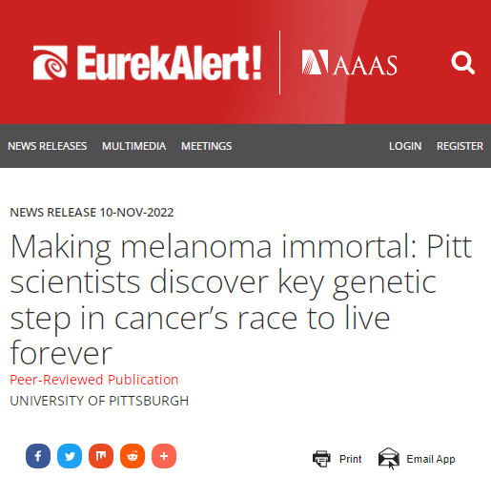491x477 pixels.
Task: Open more sharing options plus icon
Action: tap(164, 456)
